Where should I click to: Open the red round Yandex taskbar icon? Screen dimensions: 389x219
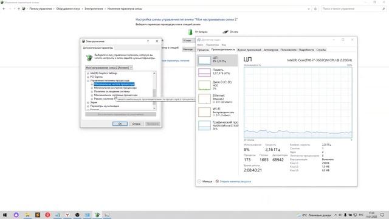pos(47,215)
